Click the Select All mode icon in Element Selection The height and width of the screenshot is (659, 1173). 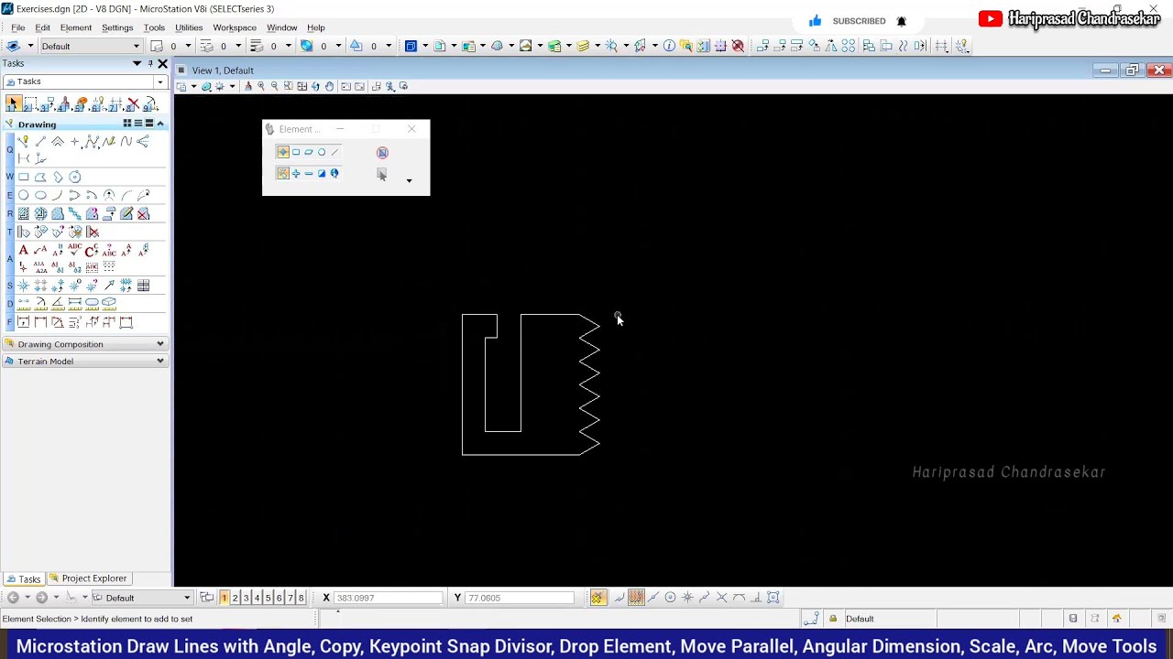click(334, 173)
